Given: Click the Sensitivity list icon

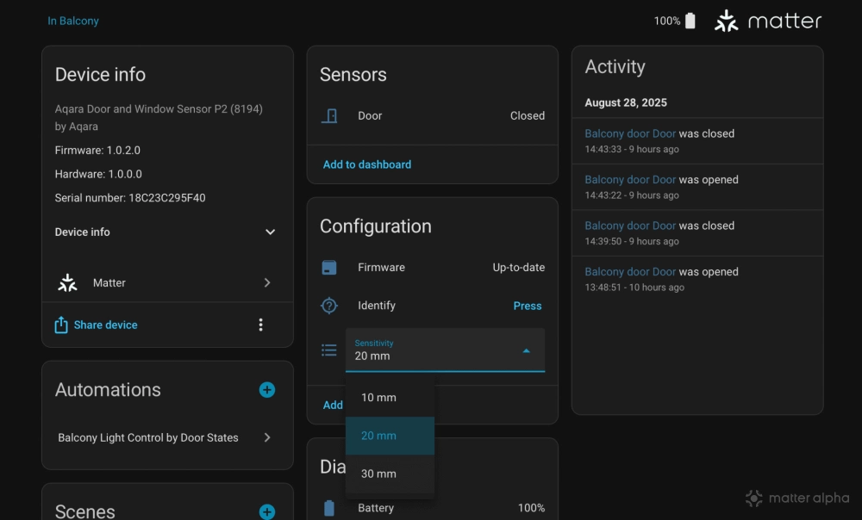Looking at the screenshot, I should (x=329, y=350).
